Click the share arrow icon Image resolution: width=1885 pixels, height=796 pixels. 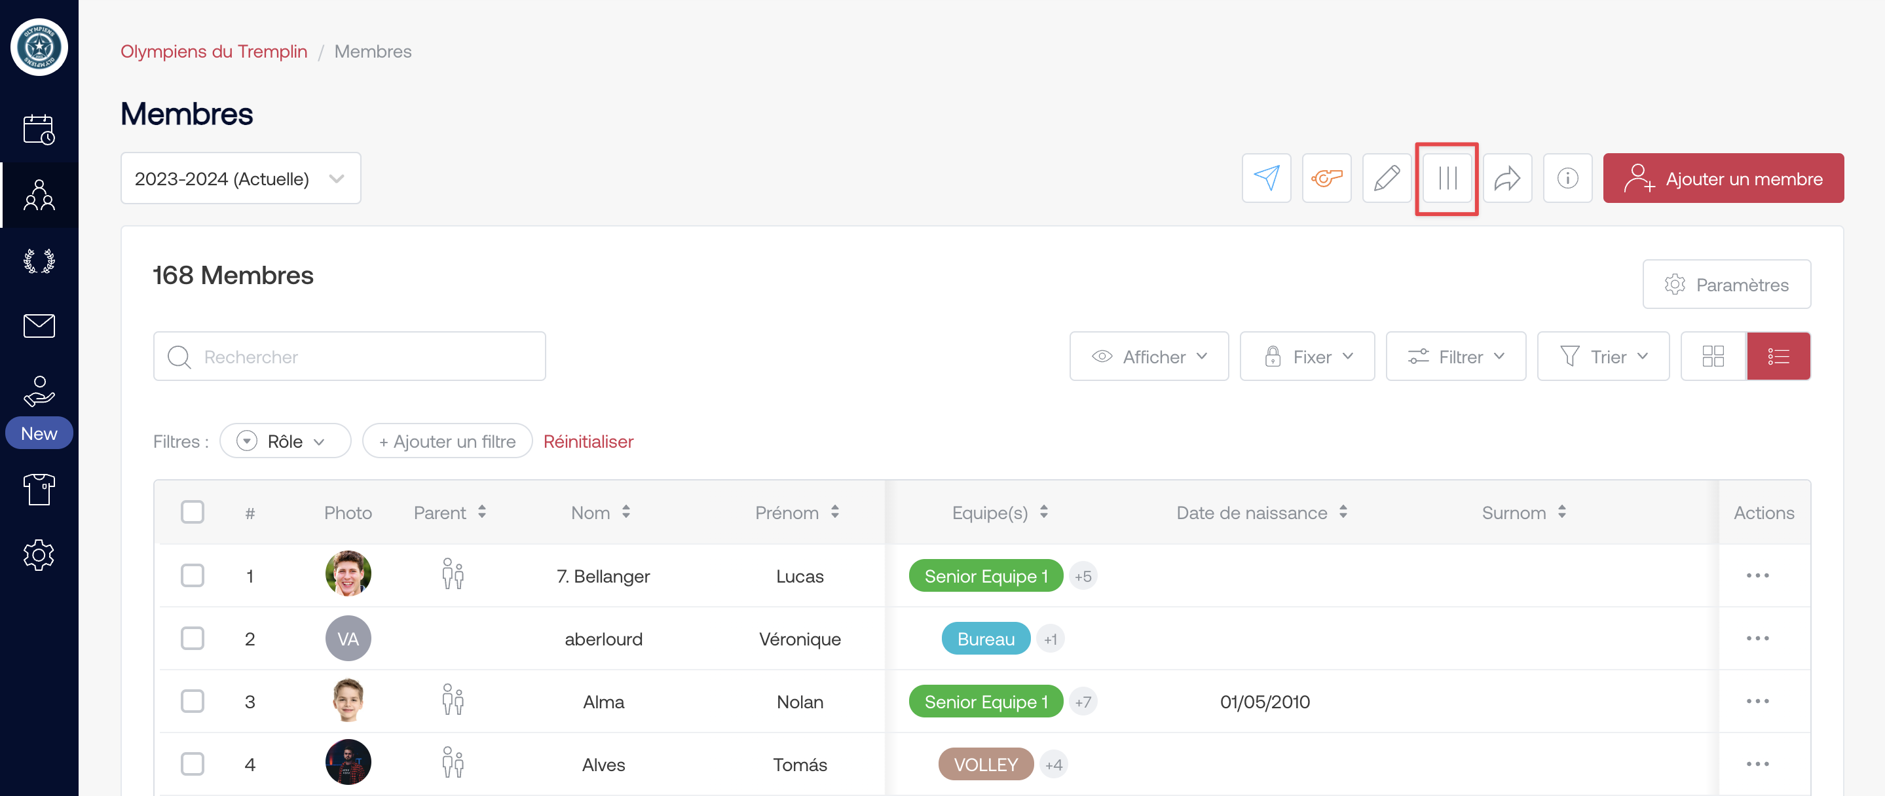click(1506, 178)
